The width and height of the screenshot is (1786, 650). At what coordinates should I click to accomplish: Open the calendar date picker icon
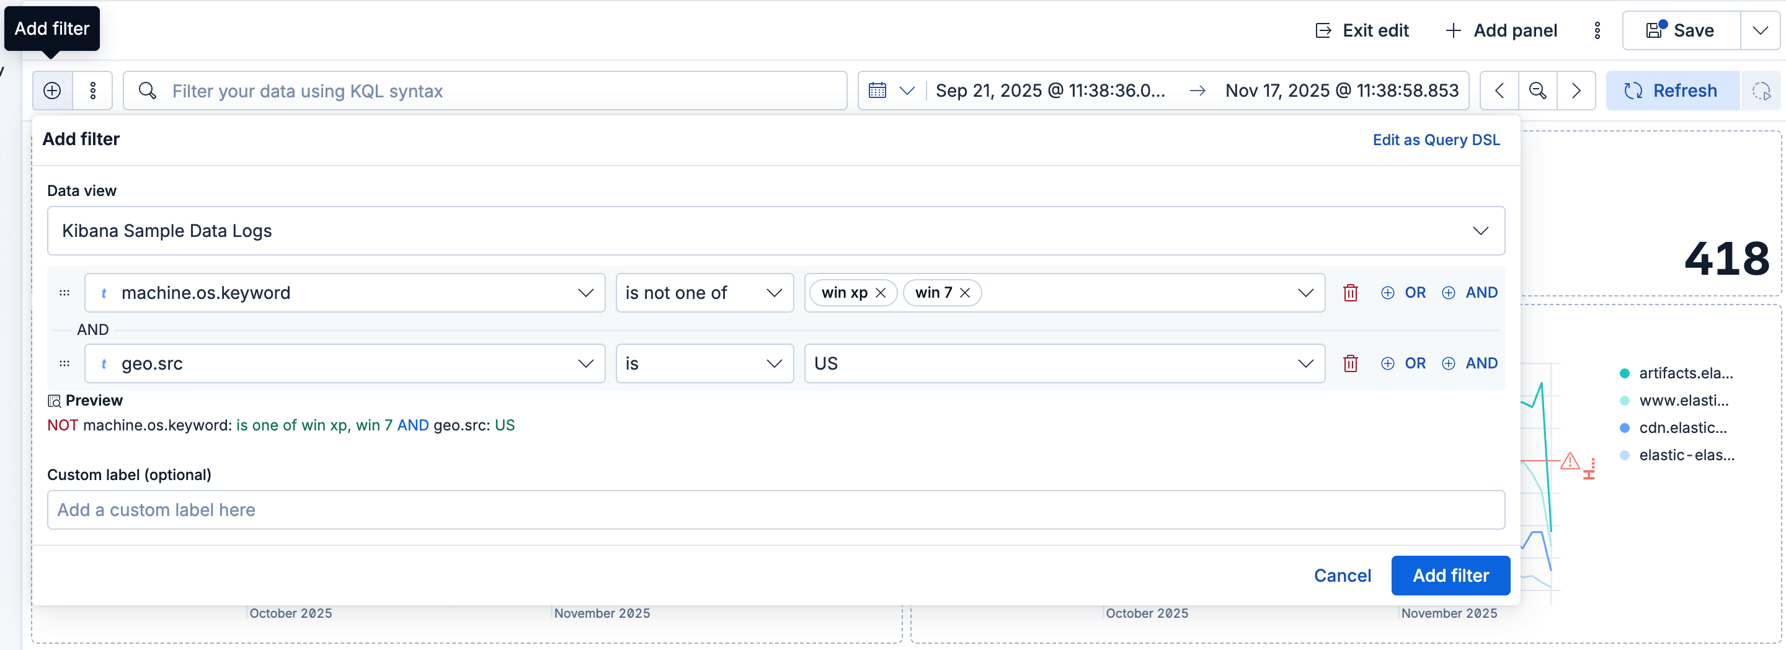[x=877, y=90]
